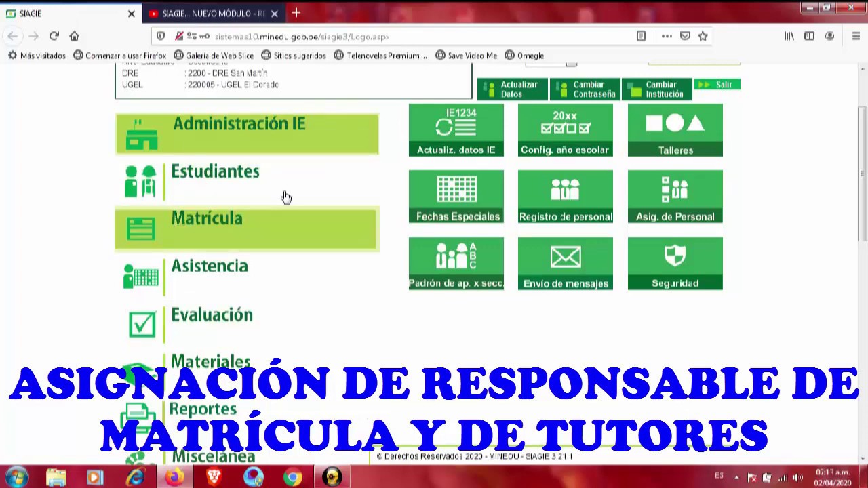Click the Estudiantes people icon
Image resolution: width=868 pixels, height=488 pixels.
[x=140, y=181]
